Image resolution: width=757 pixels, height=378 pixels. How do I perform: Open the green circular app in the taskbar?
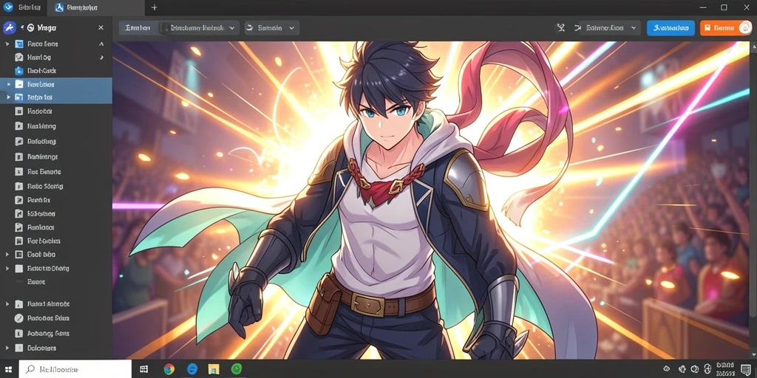(236, 369)
